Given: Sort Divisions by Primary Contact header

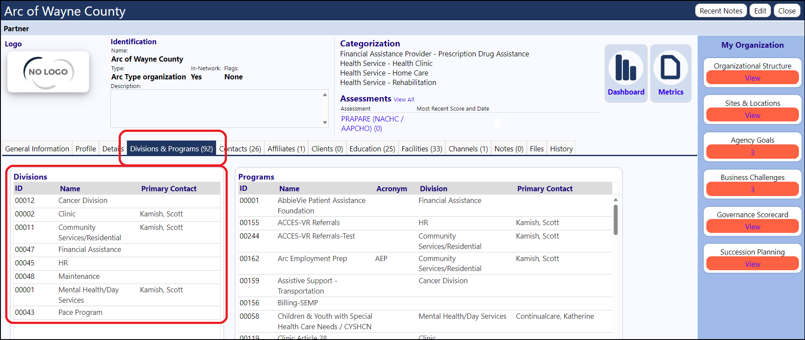Looking at the screenshot, I should pos(169,189).
